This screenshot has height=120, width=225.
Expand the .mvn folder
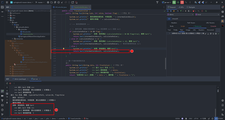[8, 18]
